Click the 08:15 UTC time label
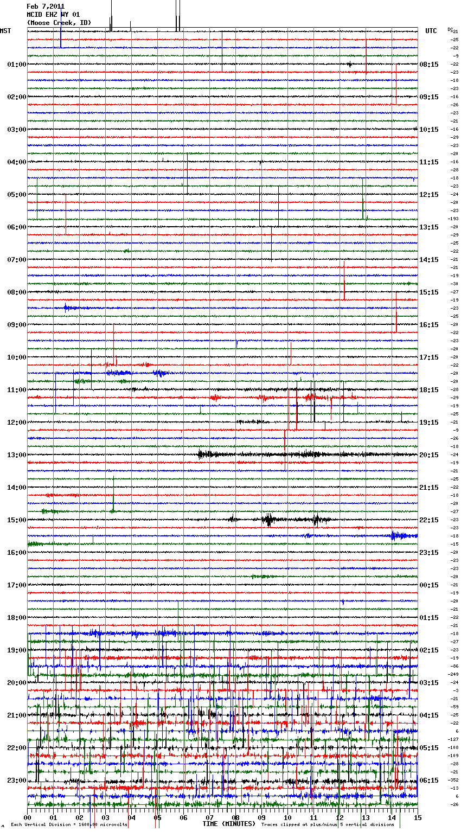This screenshot has width=461, height=832. pyautogui.click(x=429, y=65)
